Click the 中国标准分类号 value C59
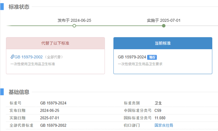 [158, 110]
